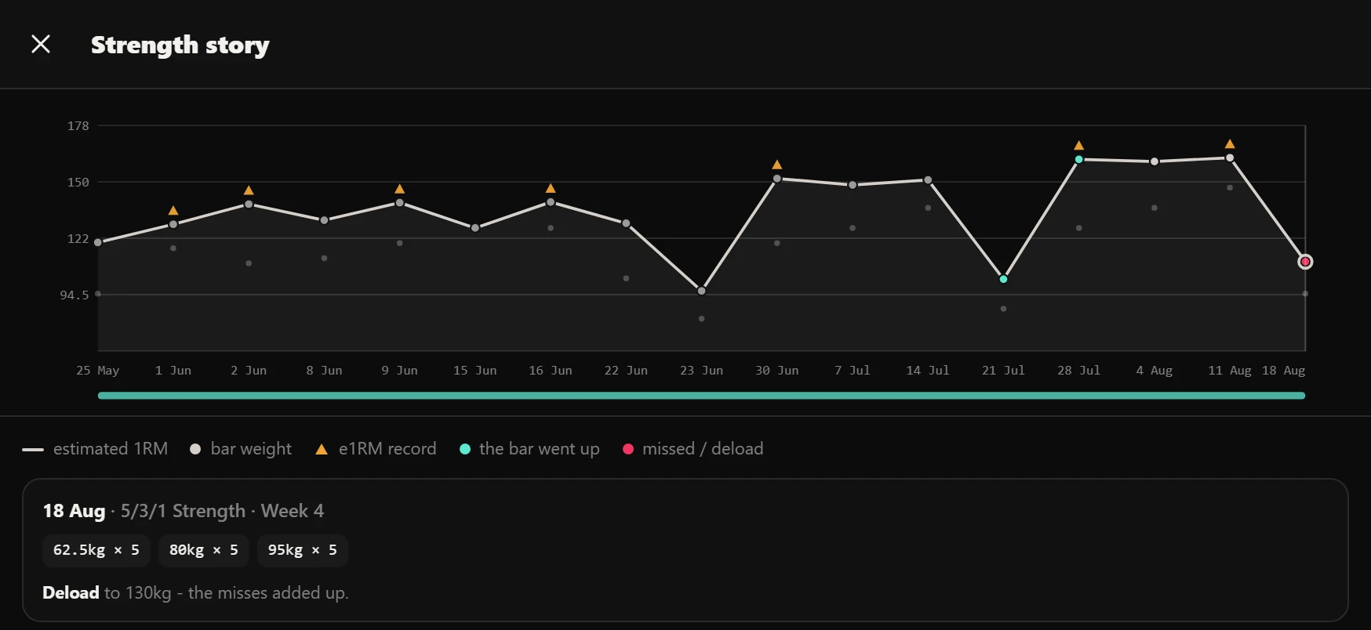Click the estimated 1RM legend entry

click(x=95, y=449)
